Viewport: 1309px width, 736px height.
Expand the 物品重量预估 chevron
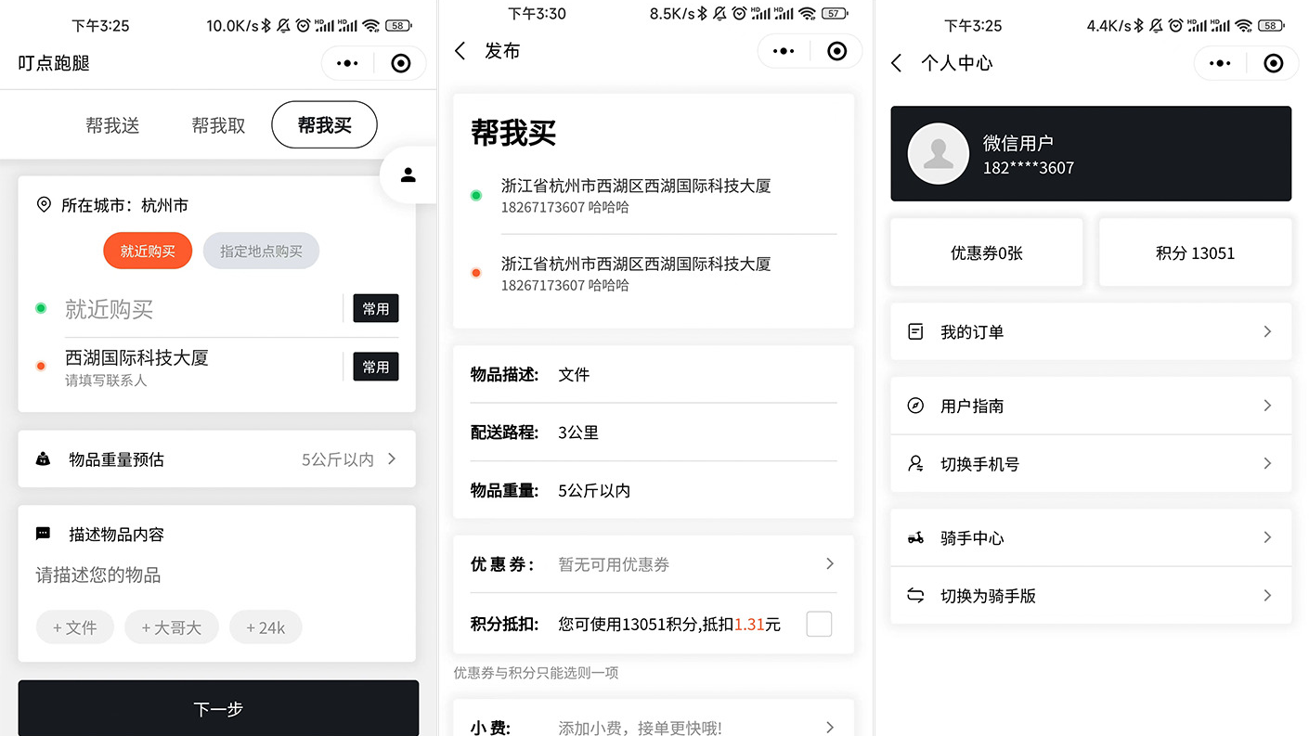pyautogui.click(x=392, y=458)
